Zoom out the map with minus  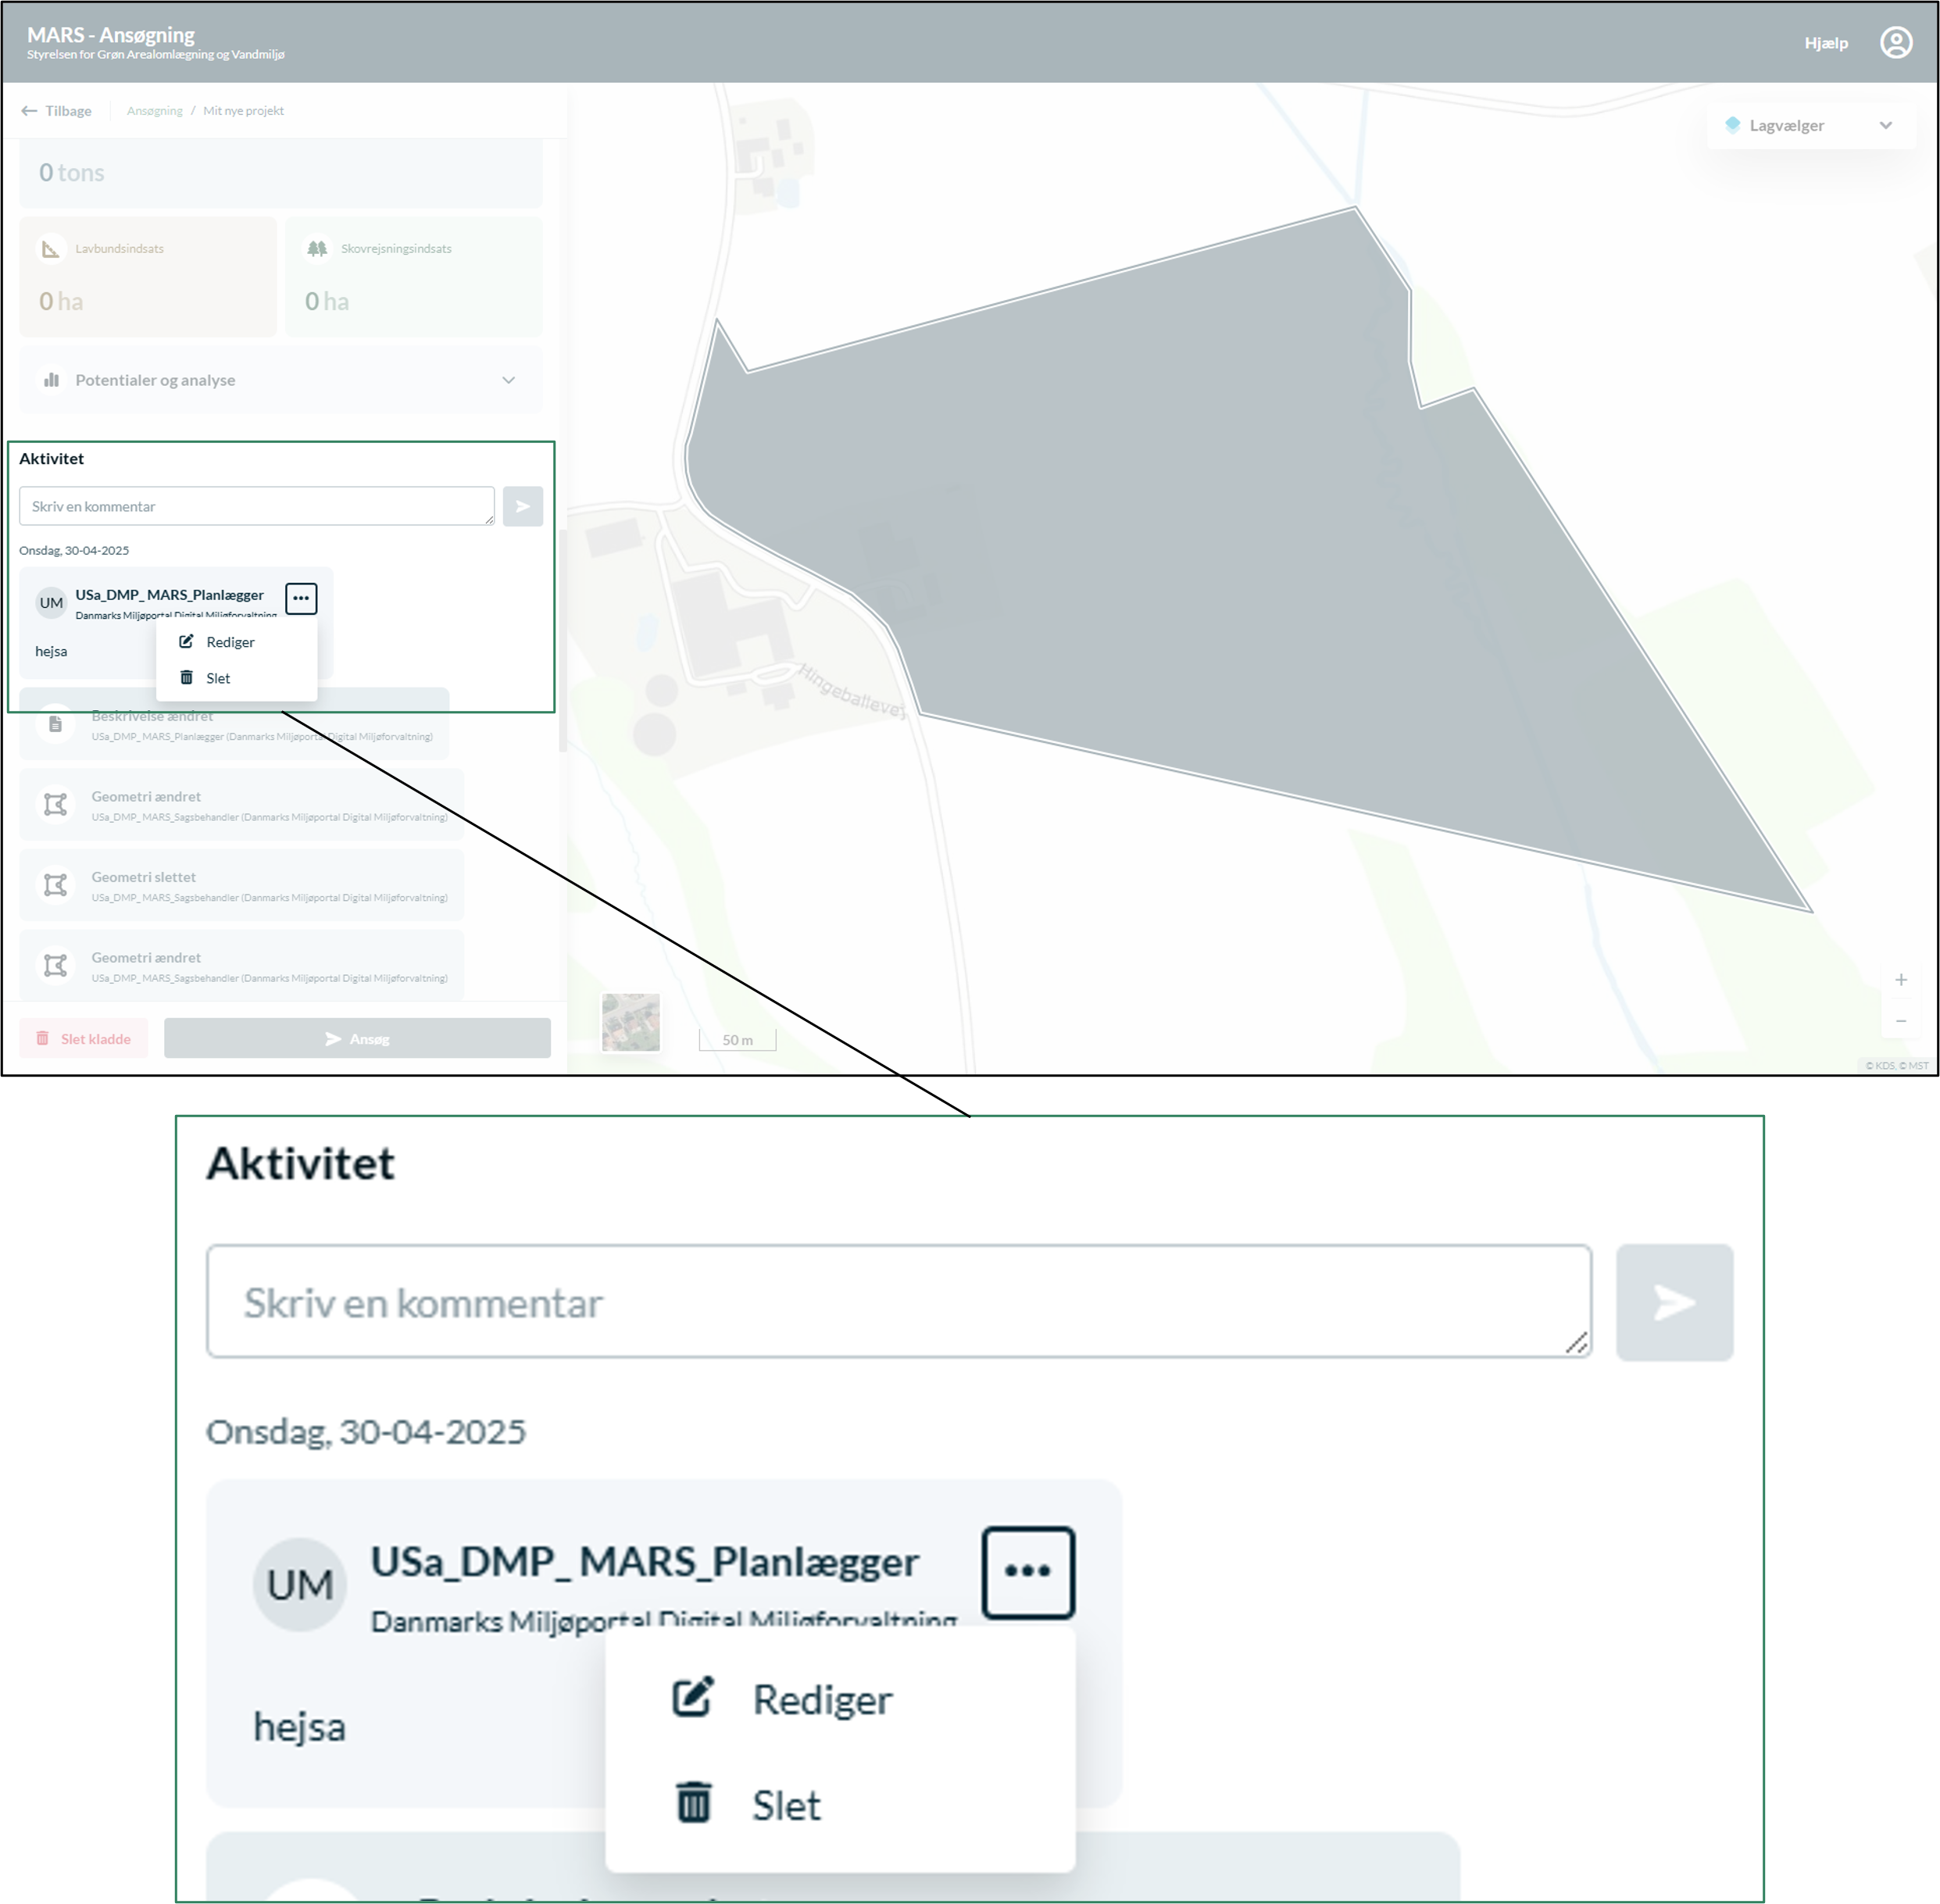(x=1900, y=1021)
